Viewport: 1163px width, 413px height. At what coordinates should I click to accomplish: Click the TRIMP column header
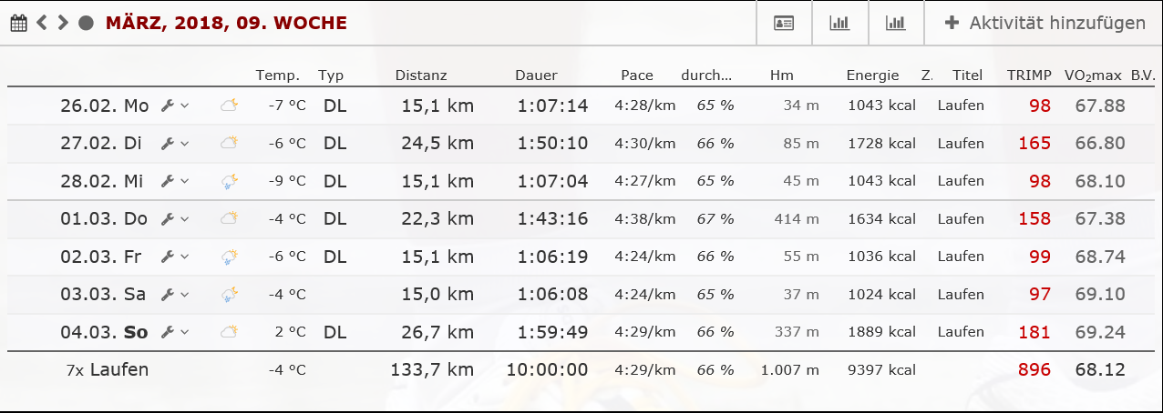pyautogui.click(x=1028, y=76)
